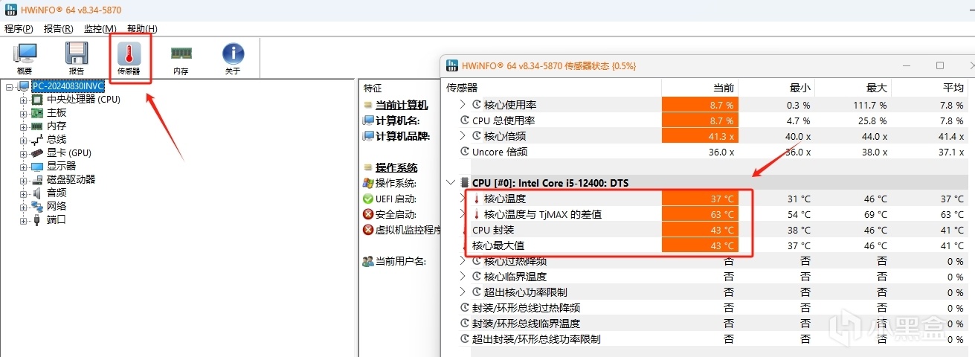This screenshot has height=357, width=975.
Task: Click the 37.1 x average value
Action: point(950,152)
